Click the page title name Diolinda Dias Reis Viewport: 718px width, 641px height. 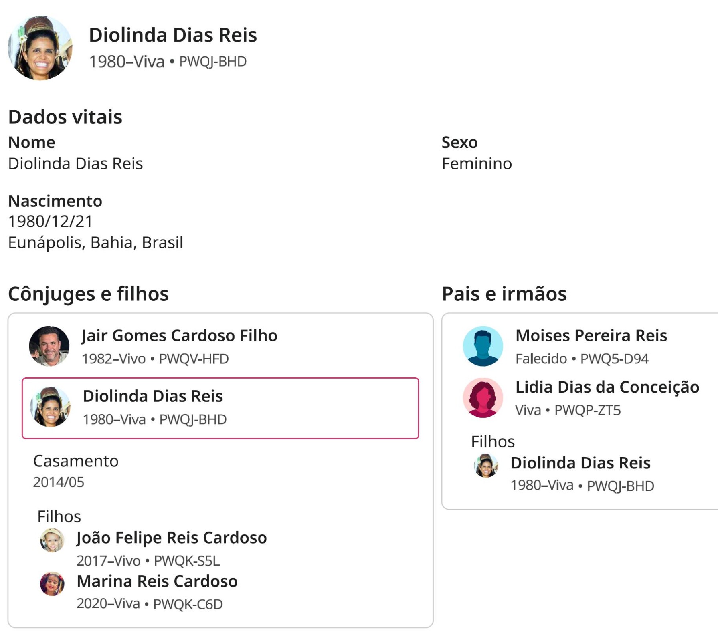click(x=173, y=35)
